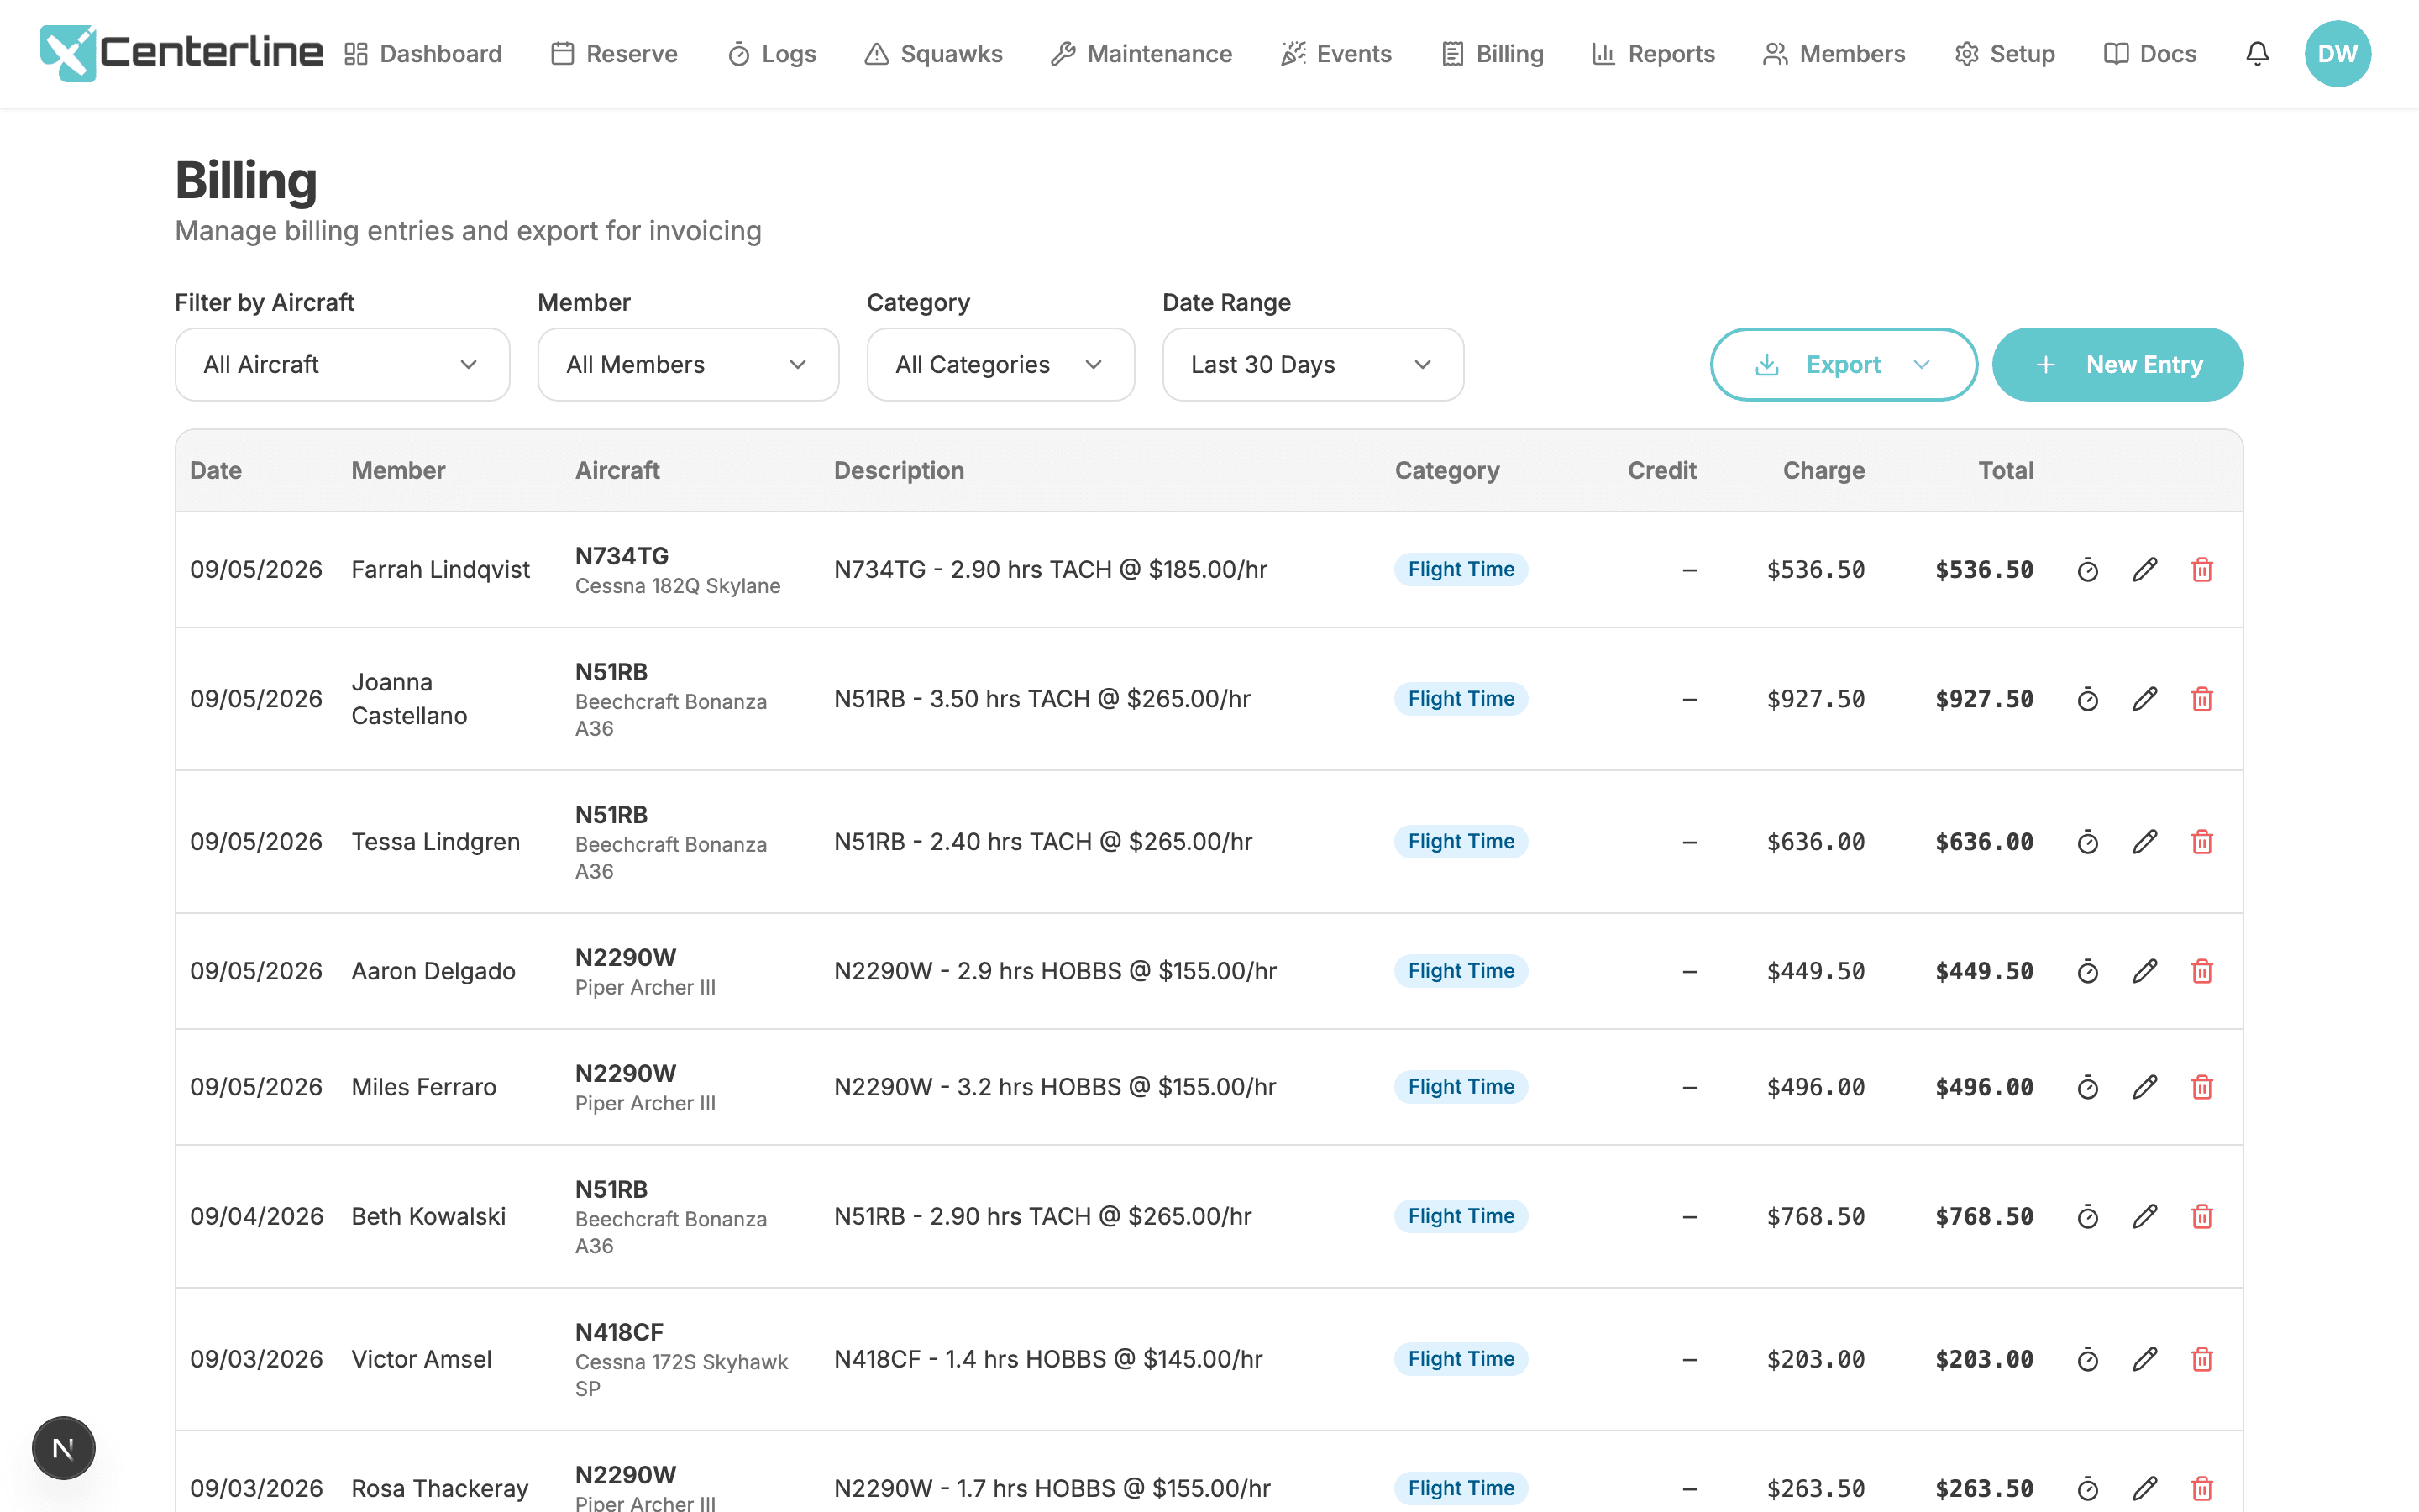This screenshot has height=1512, width=2419.
Task: Delete the Farrah Lindqvist billing entry
Action: tap(2202, 570)
